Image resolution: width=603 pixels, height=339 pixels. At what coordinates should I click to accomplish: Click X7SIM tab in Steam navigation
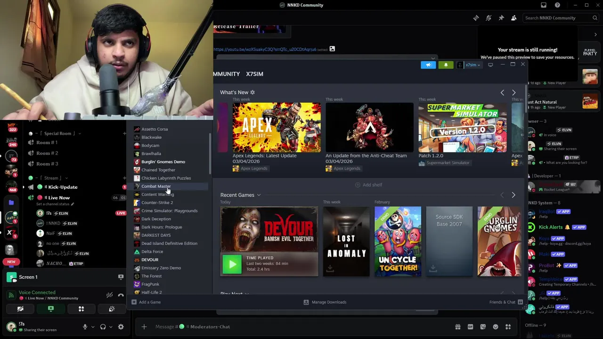[x=254, y=74]
